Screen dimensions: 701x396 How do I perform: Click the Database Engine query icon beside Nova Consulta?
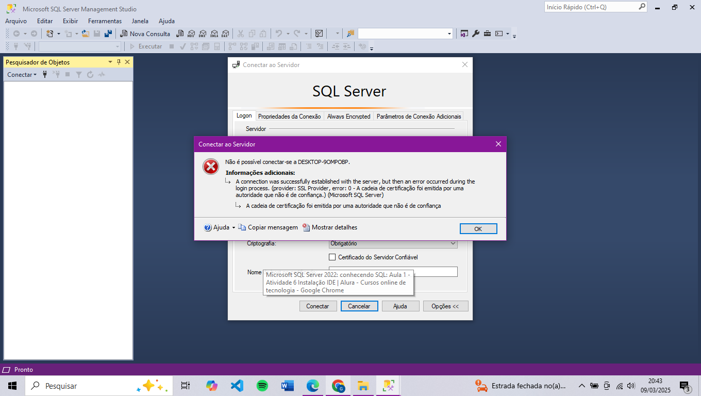point(180,34)
